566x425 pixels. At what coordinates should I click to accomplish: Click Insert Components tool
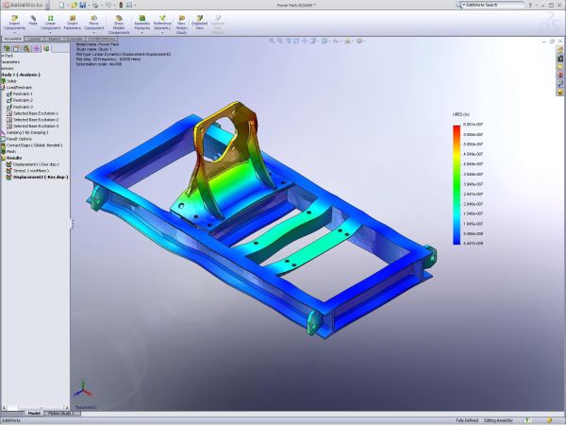point(13,21)
